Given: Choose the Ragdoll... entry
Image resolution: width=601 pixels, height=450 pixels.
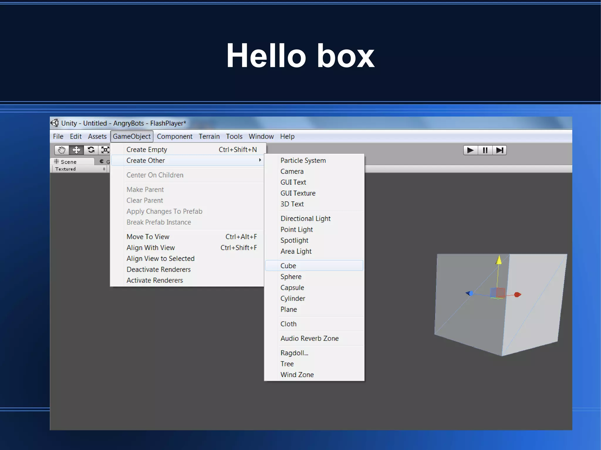Looking at the screenshot, I should click(314, 353).
